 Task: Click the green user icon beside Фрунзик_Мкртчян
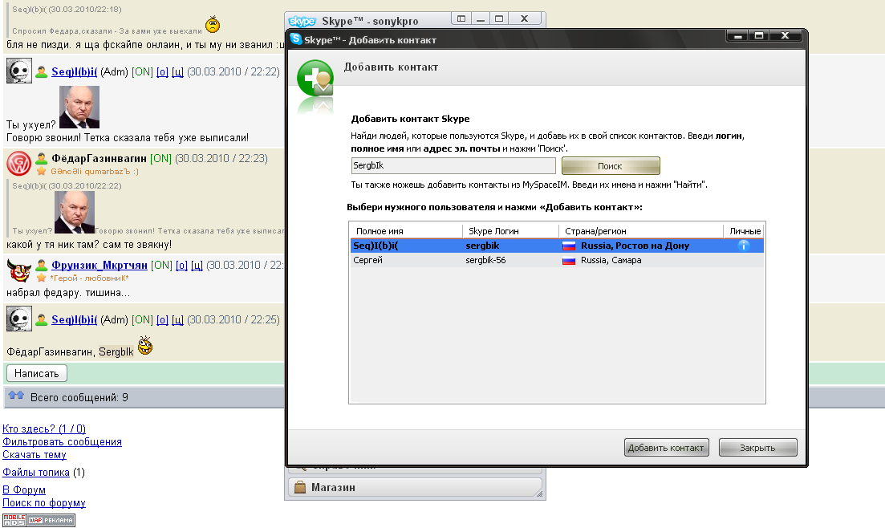(41, 265)
